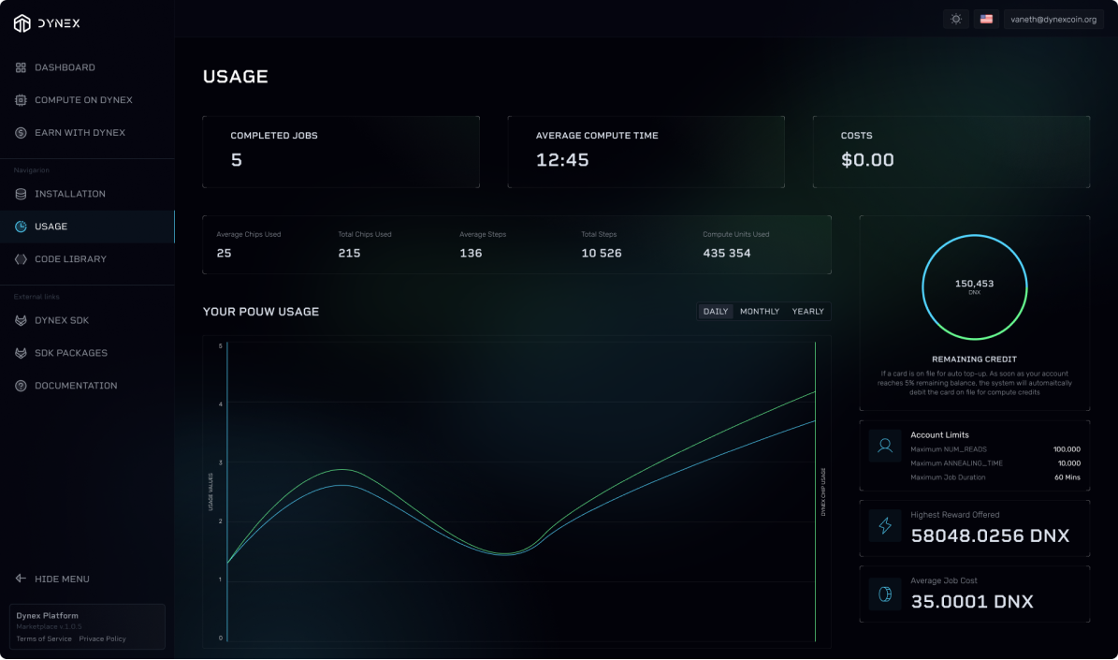Image resolution: width=1118 pixels, height=660 pixels.
Task: Click the Documentation question mark icon
Action: 21,386
